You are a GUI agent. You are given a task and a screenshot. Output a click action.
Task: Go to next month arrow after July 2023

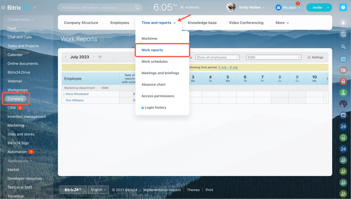[x=94, y=57]
